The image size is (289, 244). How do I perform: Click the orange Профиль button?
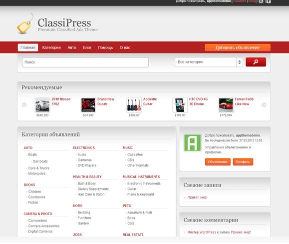coord(243,162)
